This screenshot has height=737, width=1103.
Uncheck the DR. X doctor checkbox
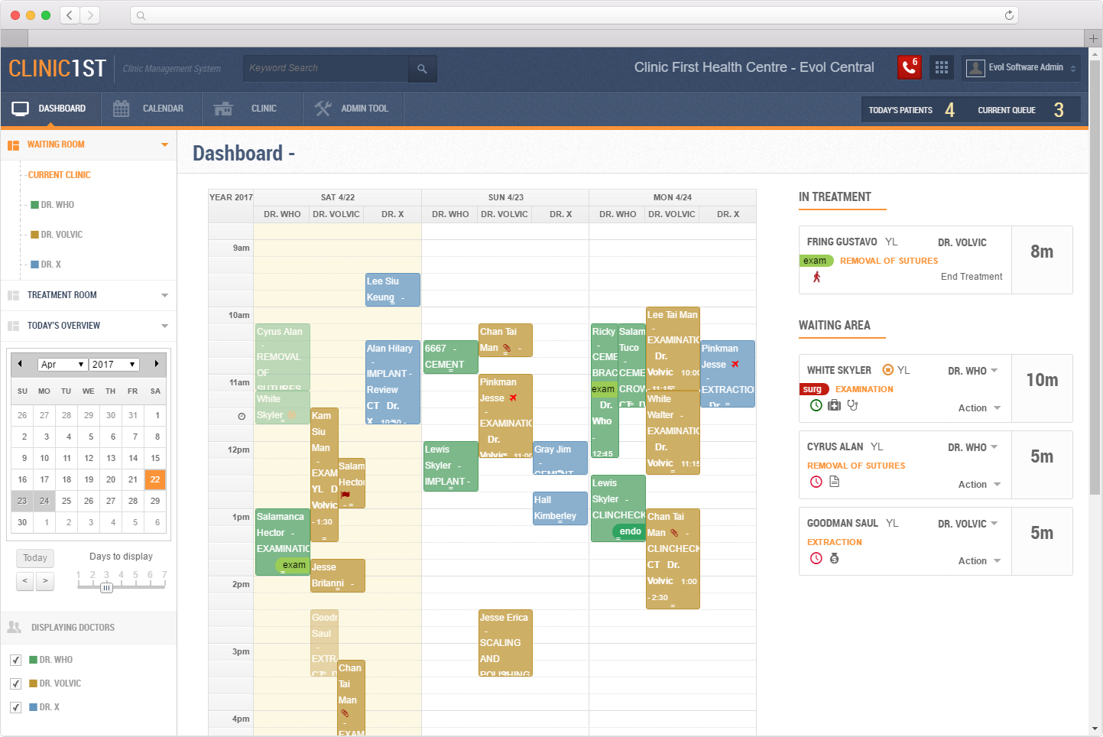[x=16, y=706]
